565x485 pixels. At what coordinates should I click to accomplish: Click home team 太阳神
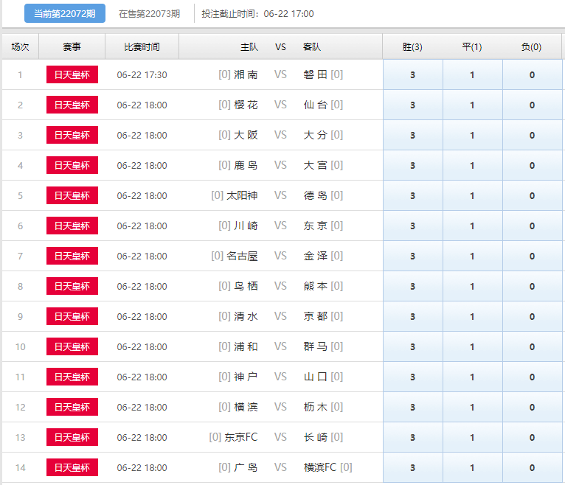tap(242, 195)
